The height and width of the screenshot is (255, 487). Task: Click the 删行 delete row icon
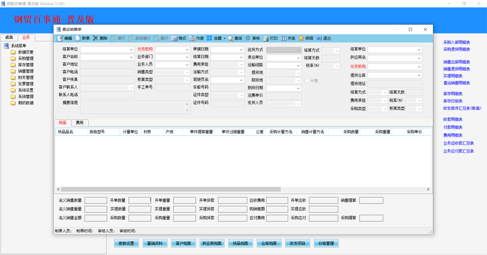point(161,38)
